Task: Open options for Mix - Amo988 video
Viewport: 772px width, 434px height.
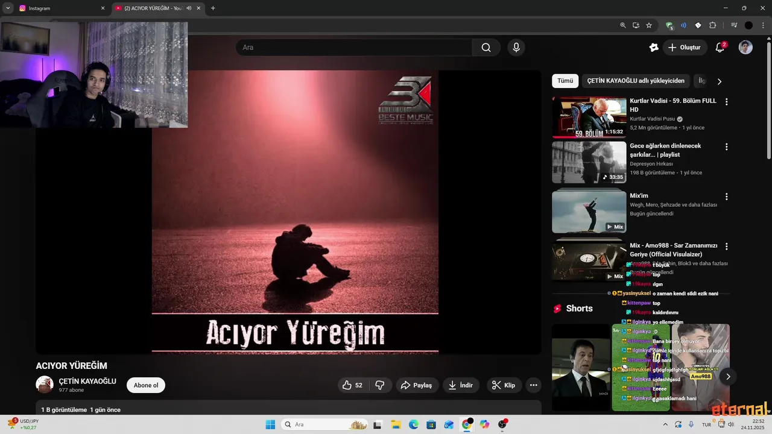Action: click(726, 247)
